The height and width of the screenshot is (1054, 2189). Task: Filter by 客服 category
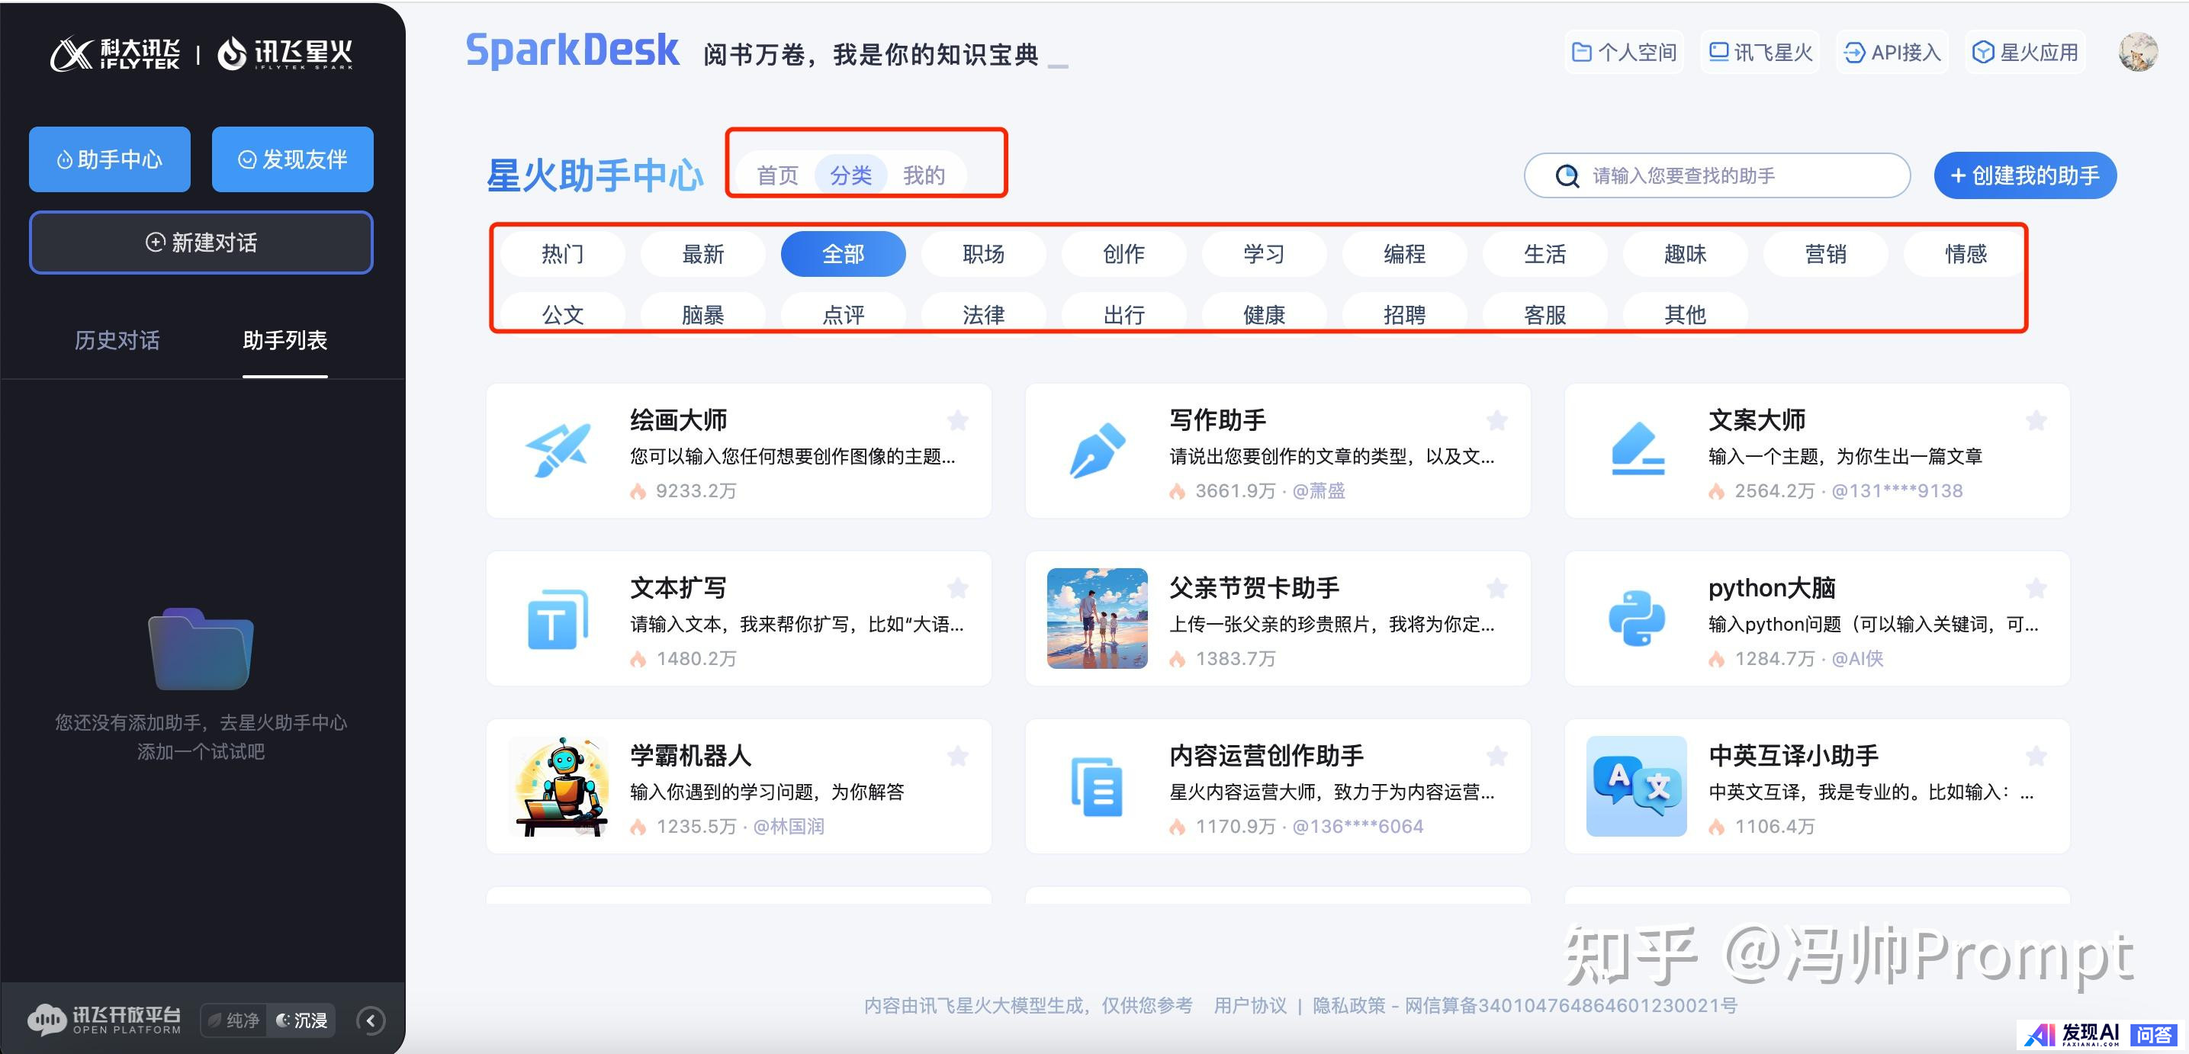coord(1544,313)
